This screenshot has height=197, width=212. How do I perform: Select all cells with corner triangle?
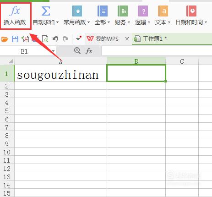tap(11, 61)
